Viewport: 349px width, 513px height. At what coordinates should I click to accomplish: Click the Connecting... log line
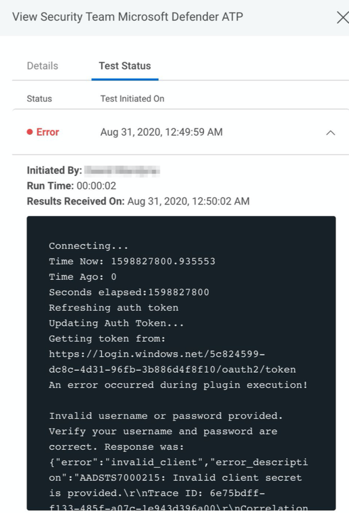point(88,245)
